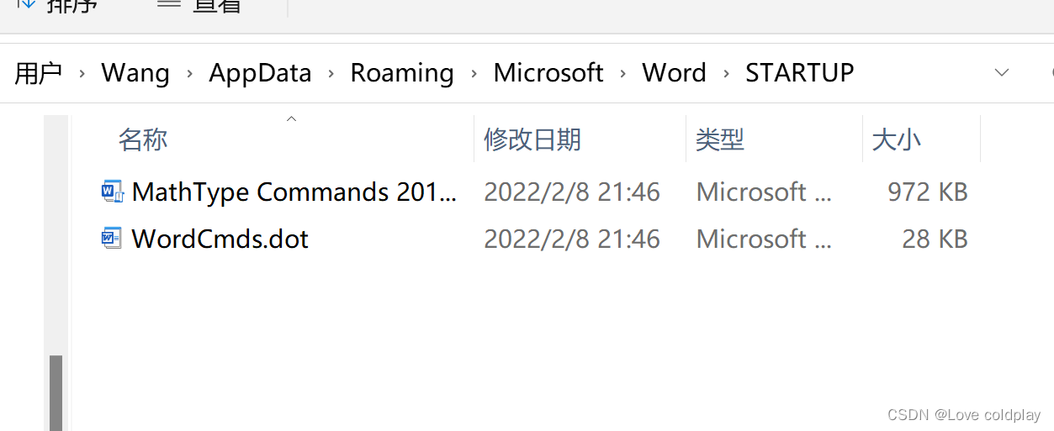This screenshot has width=1054, height=431.
Task: Select the STARTUP breadcrumb segment
Action: (799, 73)
